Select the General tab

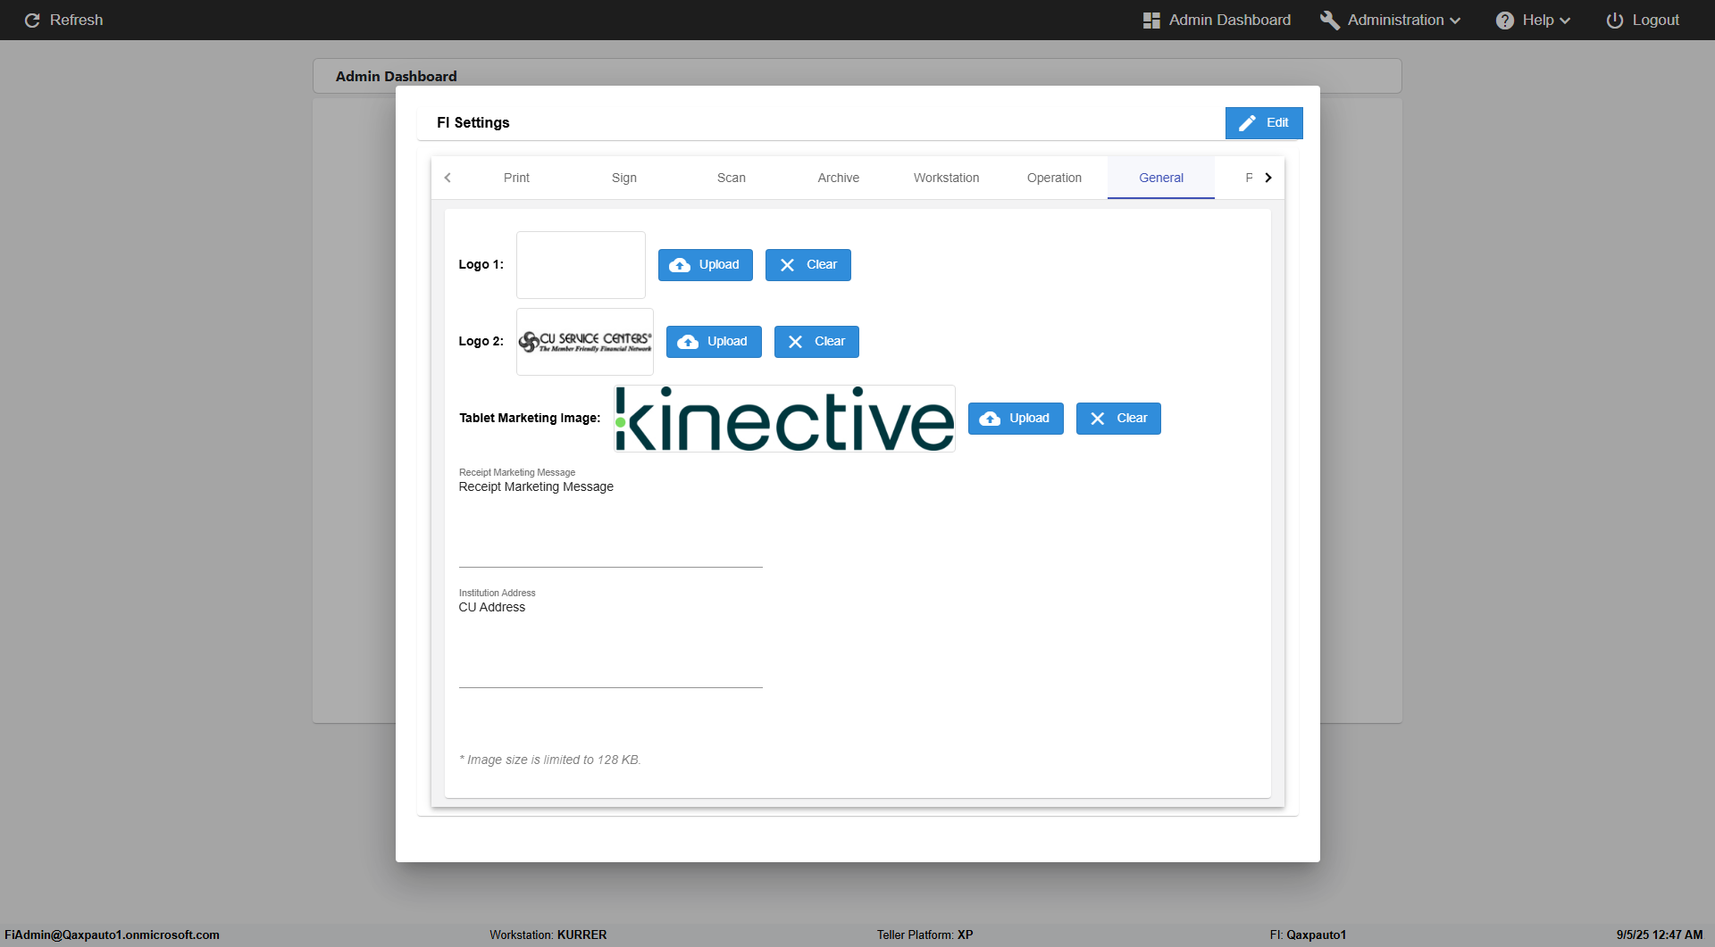click(1161, 178)
